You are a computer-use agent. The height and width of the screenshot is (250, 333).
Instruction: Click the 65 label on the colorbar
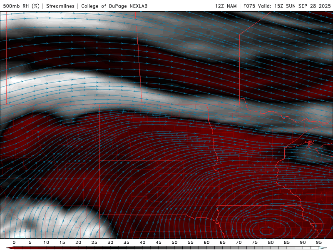223,242
